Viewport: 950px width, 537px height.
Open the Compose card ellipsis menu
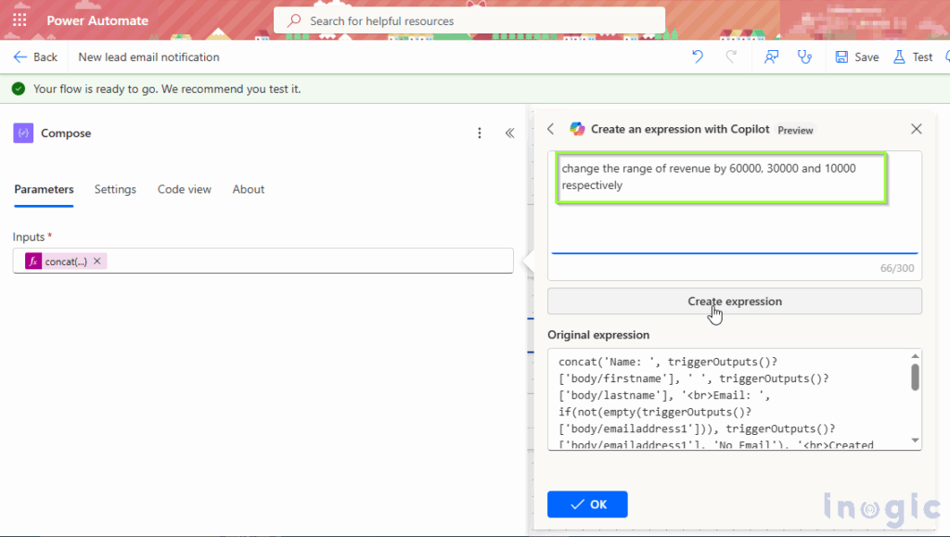480,133
